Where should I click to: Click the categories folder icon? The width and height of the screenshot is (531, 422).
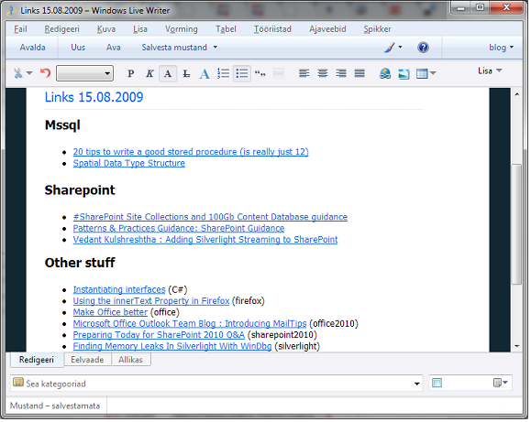pyautogui.click(x=18, y=383)
